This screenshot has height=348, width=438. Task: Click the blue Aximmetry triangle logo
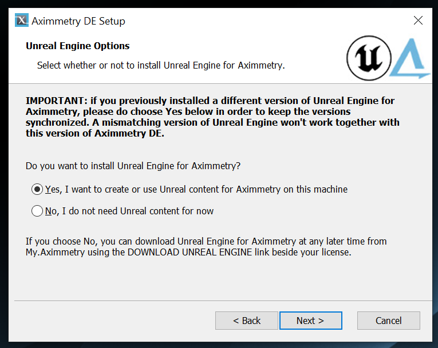[x=410, y=58]
